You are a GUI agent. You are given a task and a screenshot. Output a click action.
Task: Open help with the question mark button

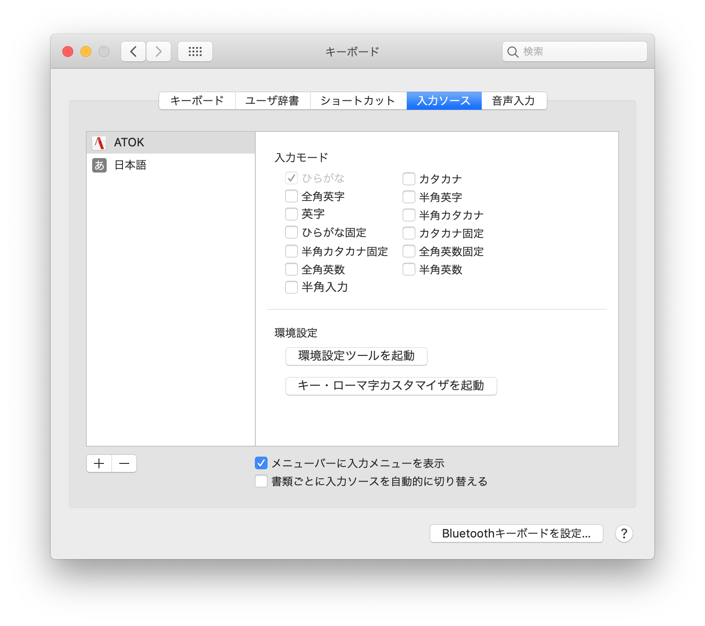point(624,533)
